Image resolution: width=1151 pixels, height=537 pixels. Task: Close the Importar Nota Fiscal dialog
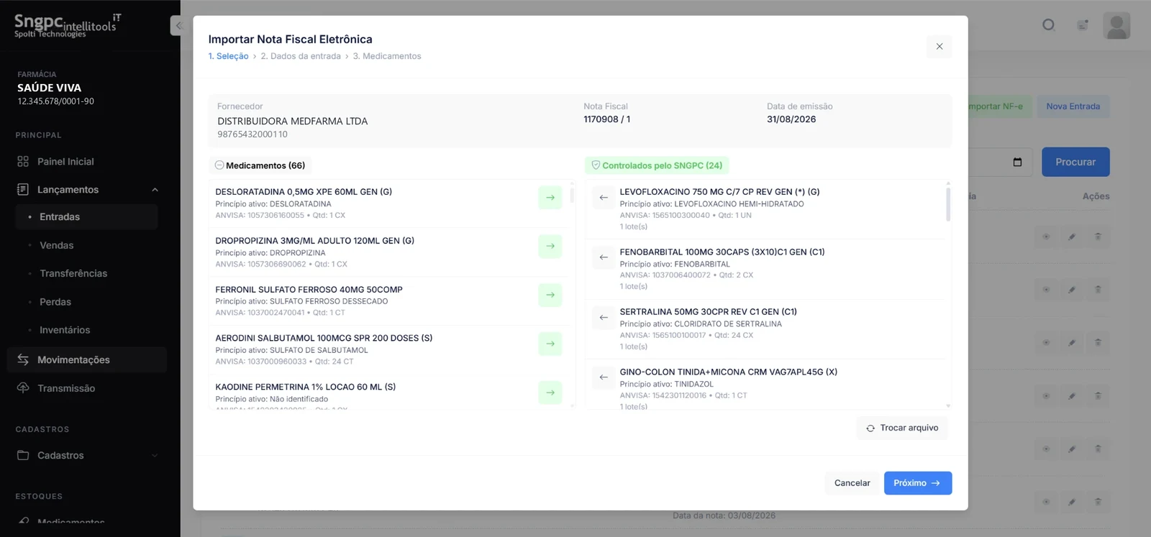939,47
